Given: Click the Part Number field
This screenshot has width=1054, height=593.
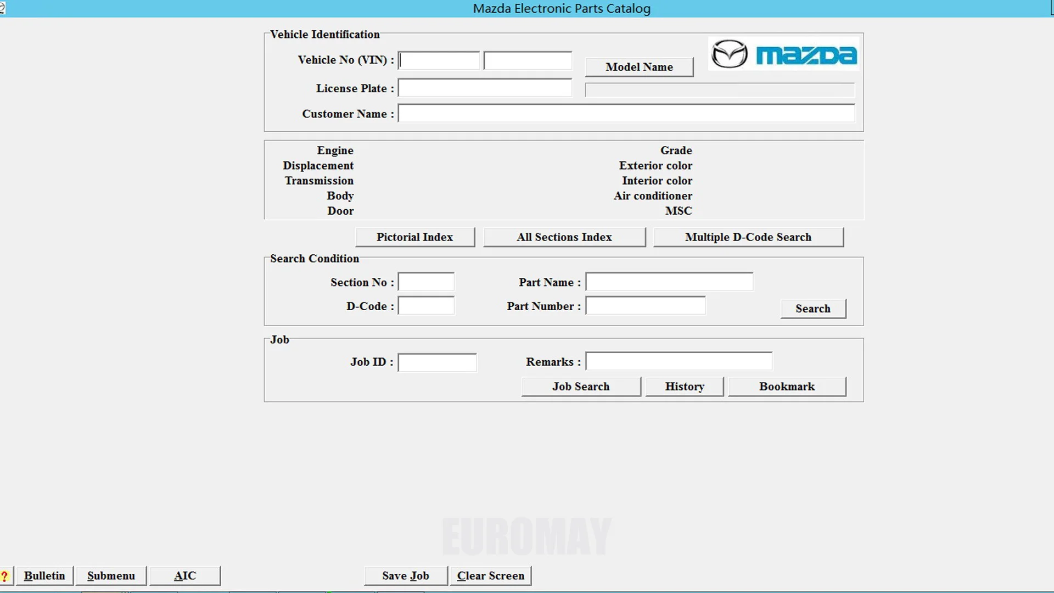Looking at the screenshot, I should point(646,306).
